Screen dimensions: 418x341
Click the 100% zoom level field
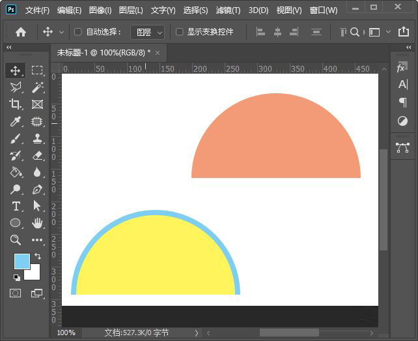point(66,333)
